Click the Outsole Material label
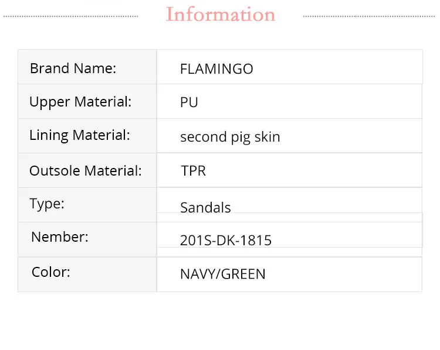440x350 pixels. coord(86,171)
